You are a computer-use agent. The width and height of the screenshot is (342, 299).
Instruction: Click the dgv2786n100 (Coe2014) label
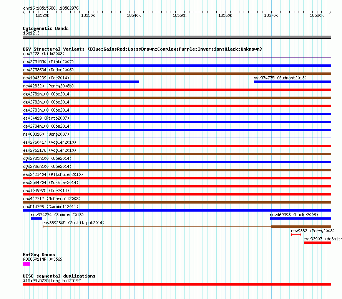[x=47, y=166]
